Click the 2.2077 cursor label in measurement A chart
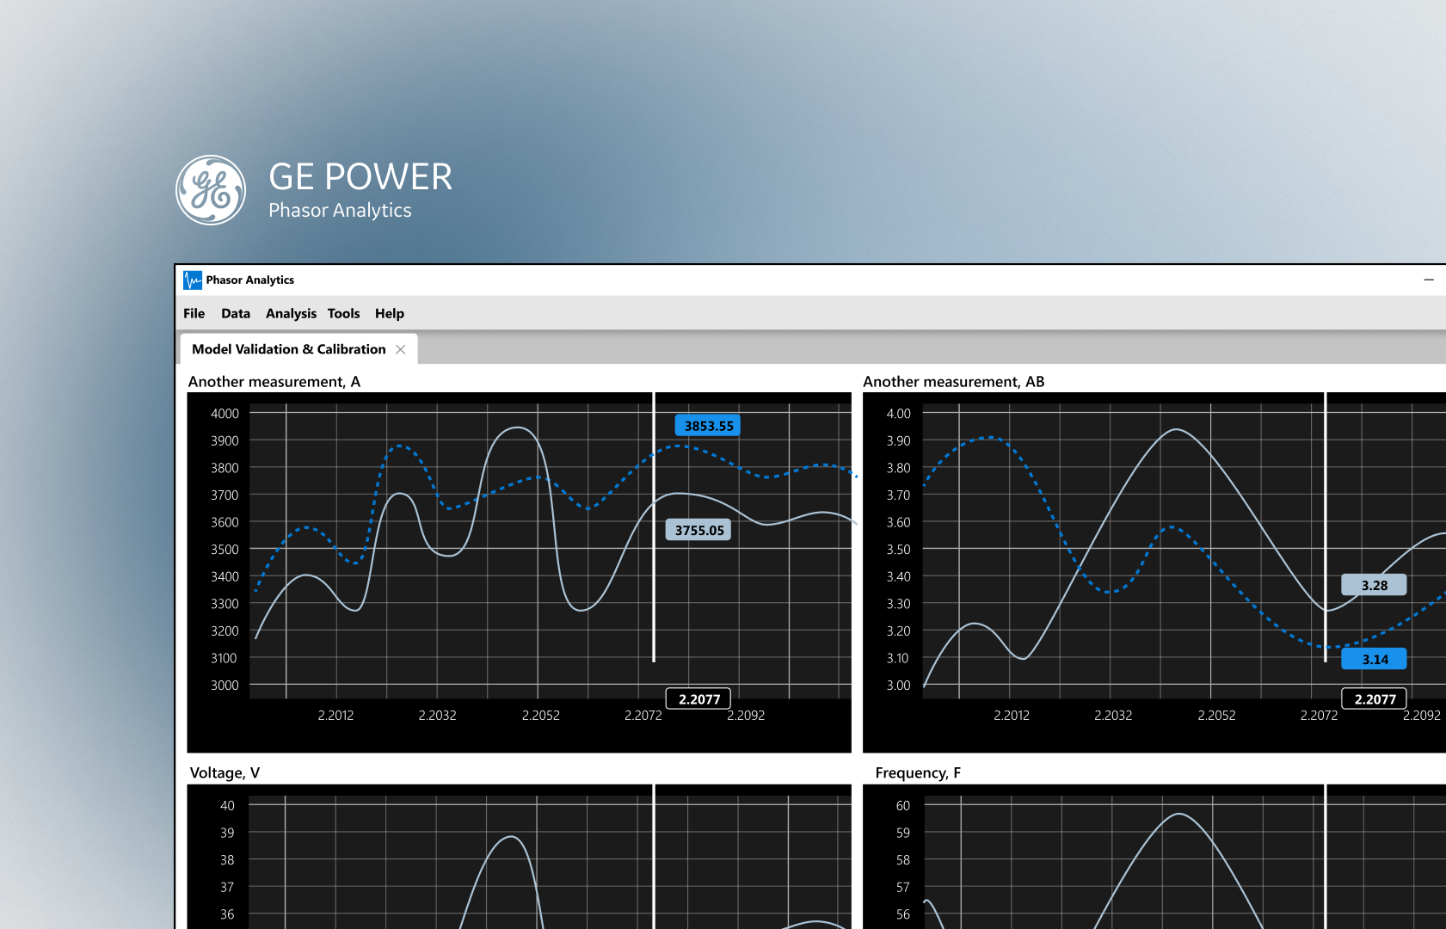 pyautogui.click(x=699, y=698)
